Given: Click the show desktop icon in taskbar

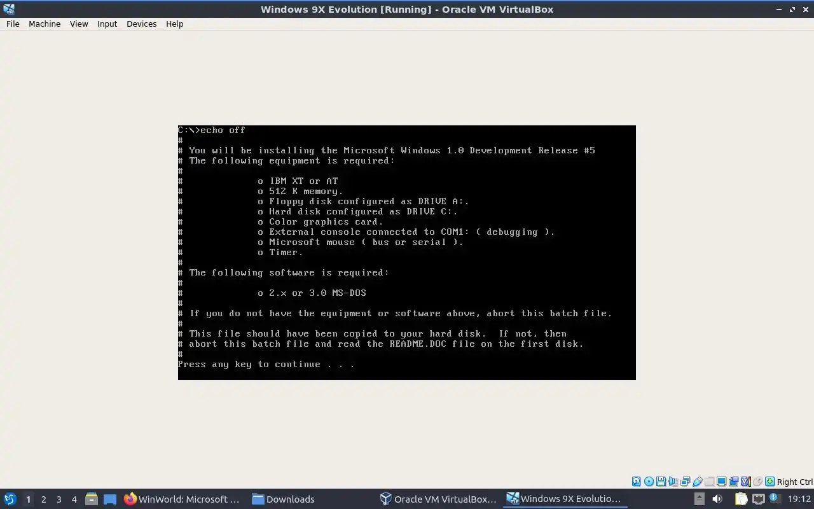Looking at the screenshot, I should pyautogui.click(x=110, y=499).
